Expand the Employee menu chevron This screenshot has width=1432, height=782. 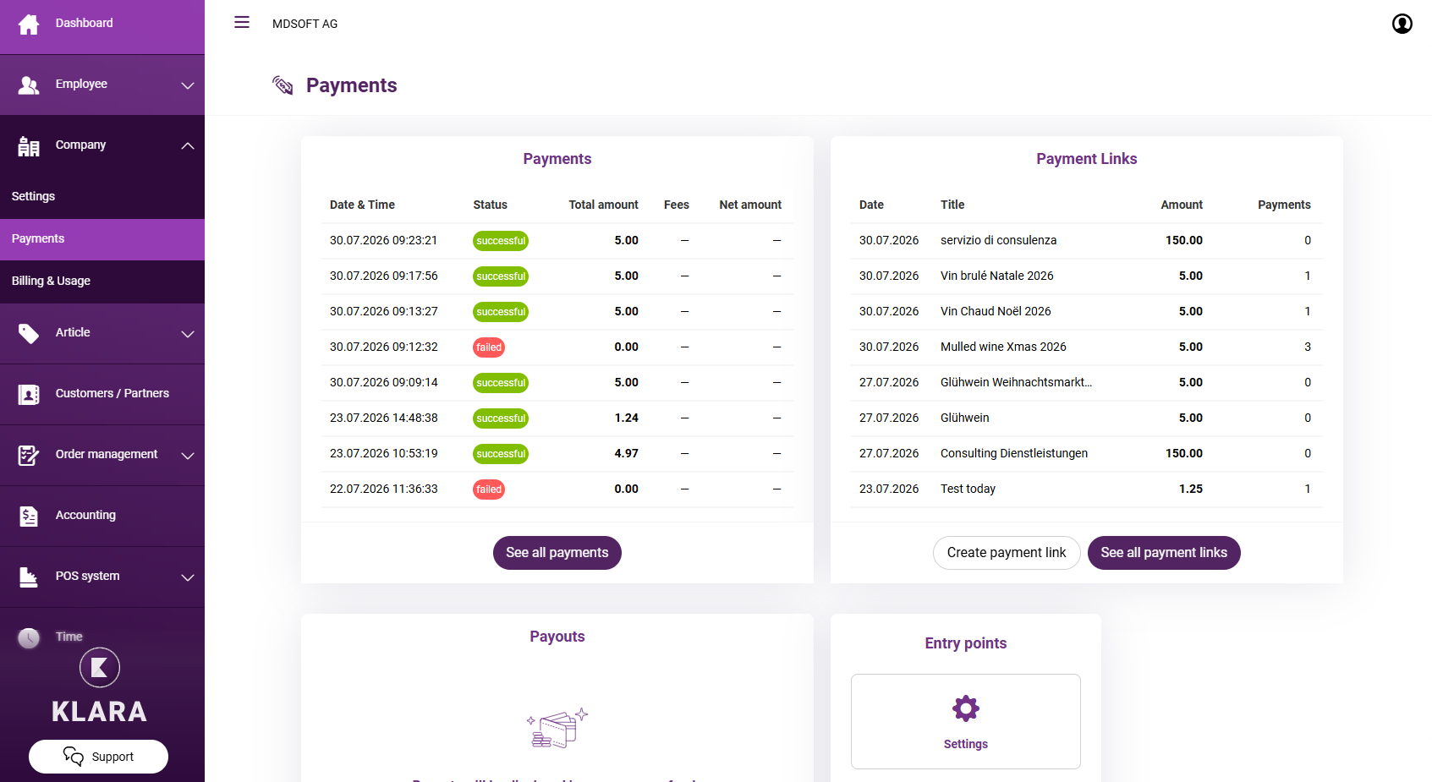(188, 85)
